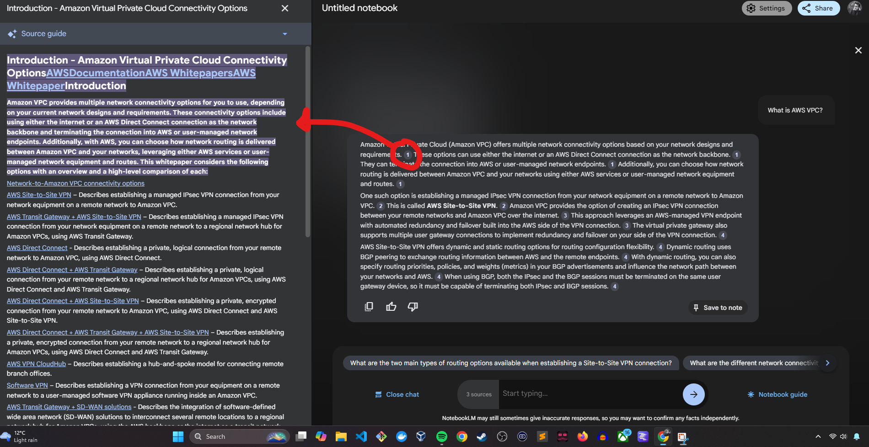Open the weather widget showing 12°C
This screenshot has height=447, width=869.
pos(19,436)
